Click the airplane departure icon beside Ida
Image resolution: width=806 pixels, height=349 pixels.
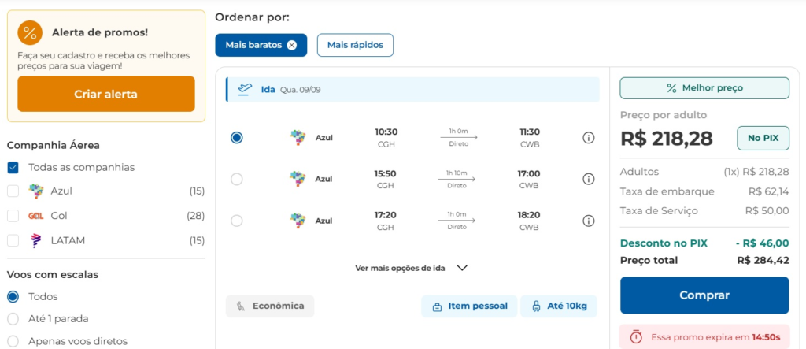click(245, 90)
